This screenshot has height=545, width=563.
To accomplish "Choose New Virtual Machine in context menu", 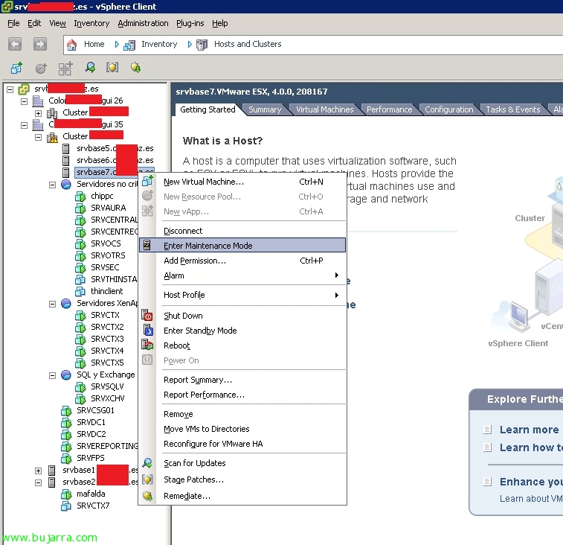I will pos(242,182).
